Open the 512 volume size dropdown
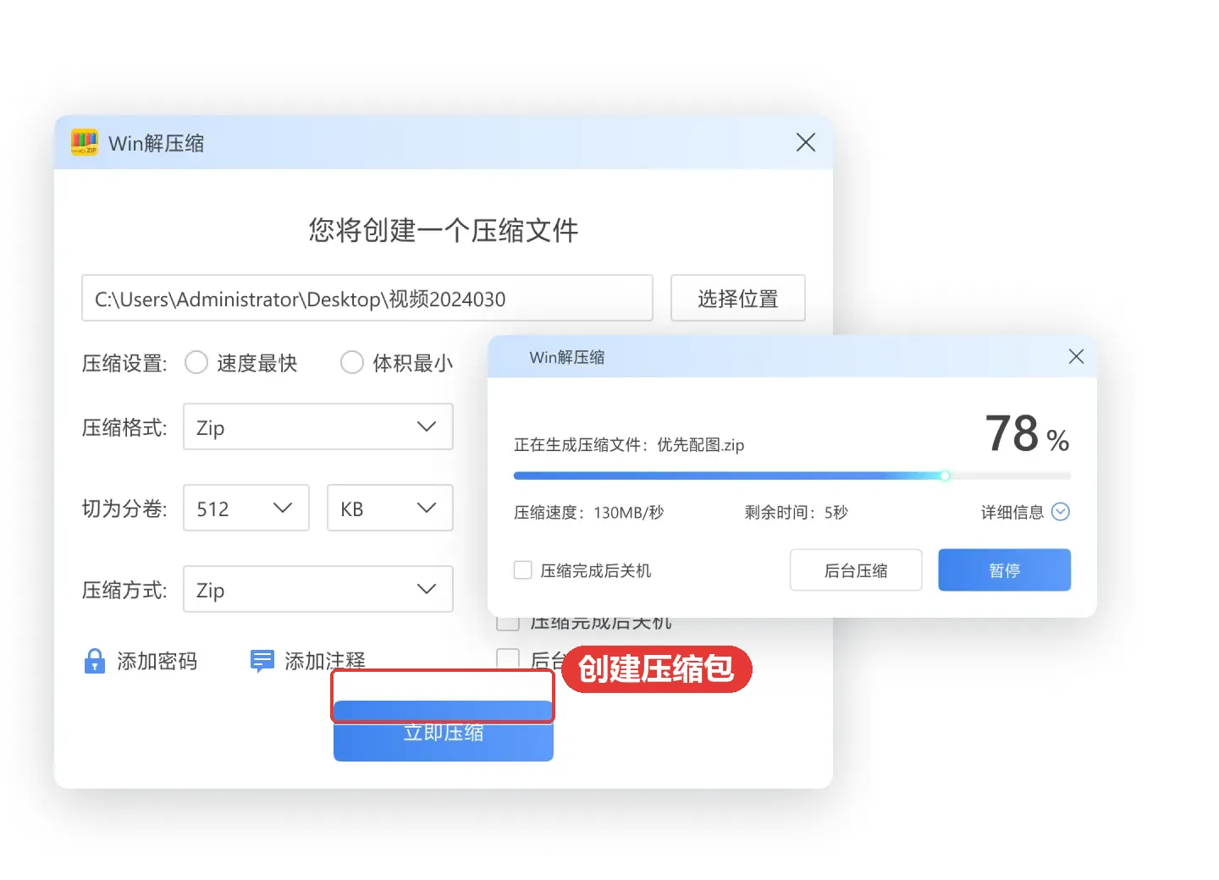Image resolution: width=1219 pixels, height=880 pixels. (246, 508)
